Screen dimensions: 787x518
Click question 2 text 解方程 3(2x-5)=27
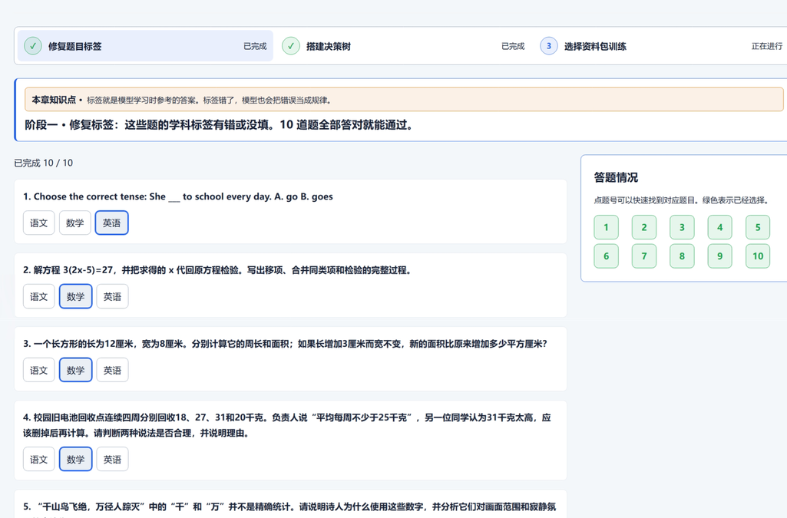coord(217,270)
